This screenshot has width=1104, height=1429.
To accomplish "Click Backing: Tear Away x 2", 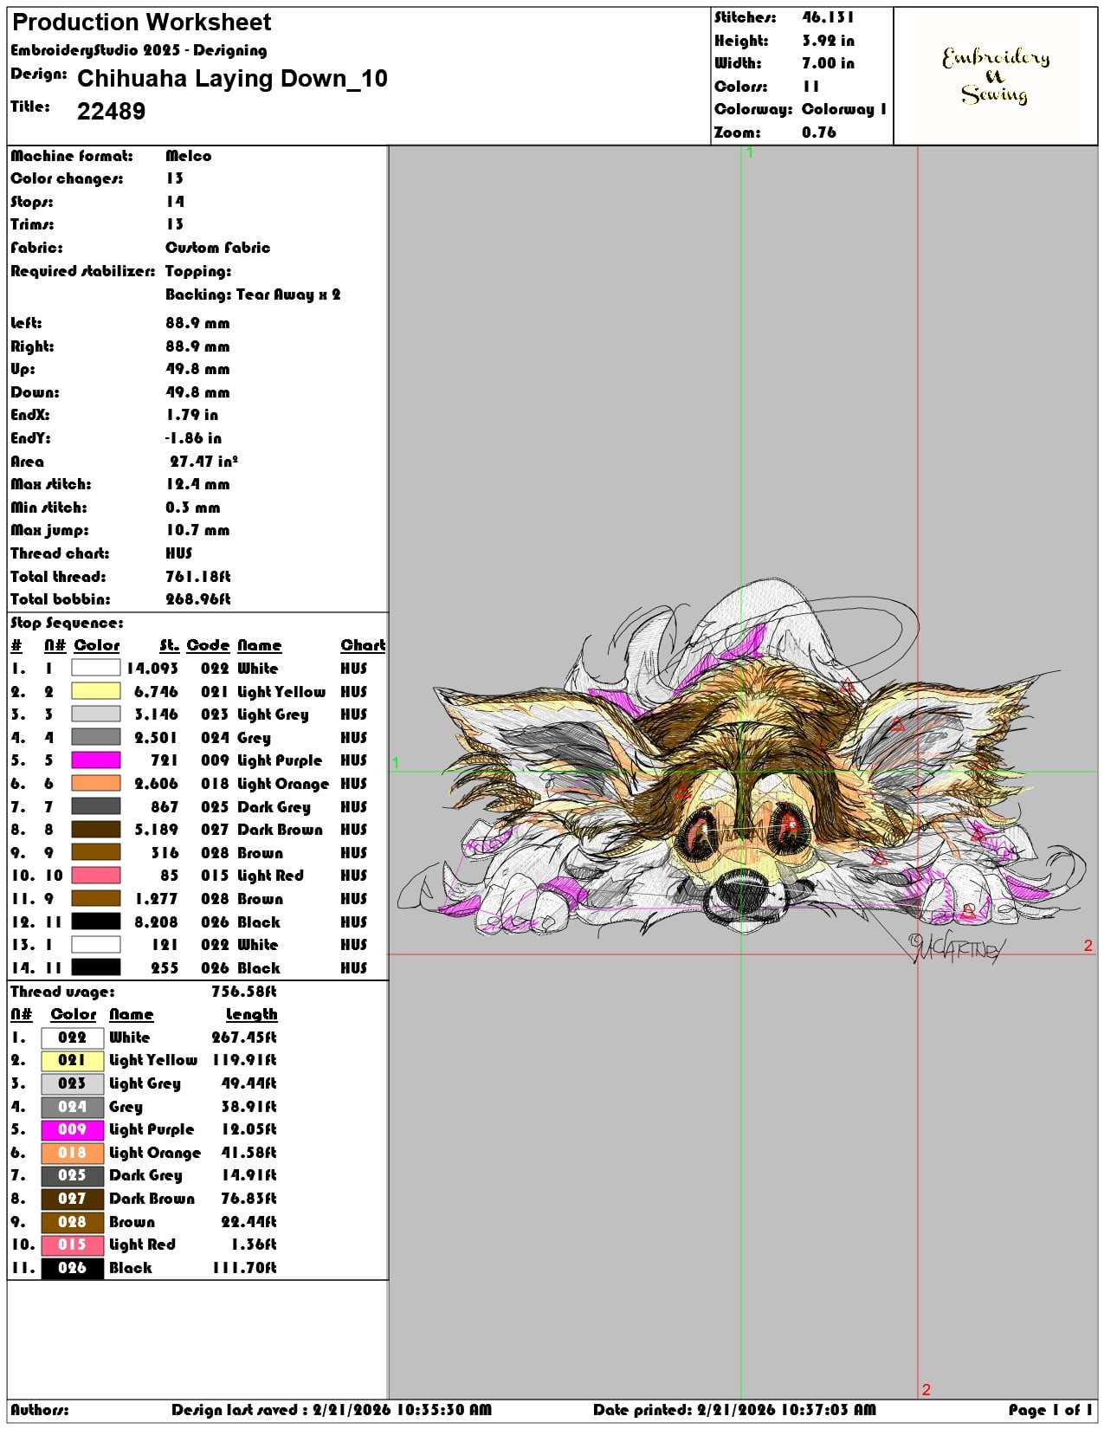I will pos(253,294).
